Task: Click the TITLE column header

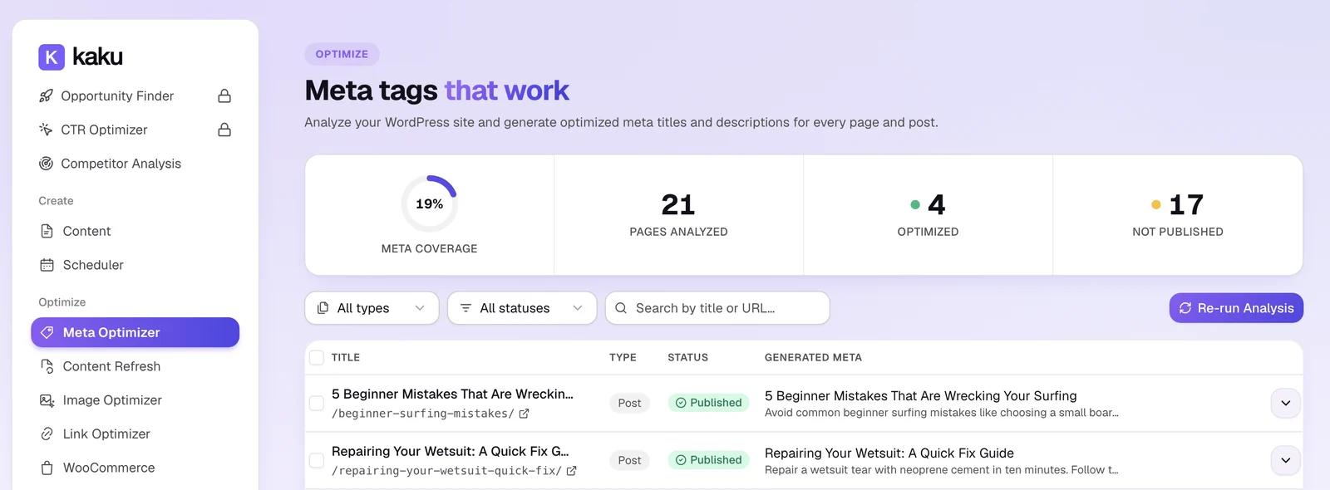Action: point(346,357)
